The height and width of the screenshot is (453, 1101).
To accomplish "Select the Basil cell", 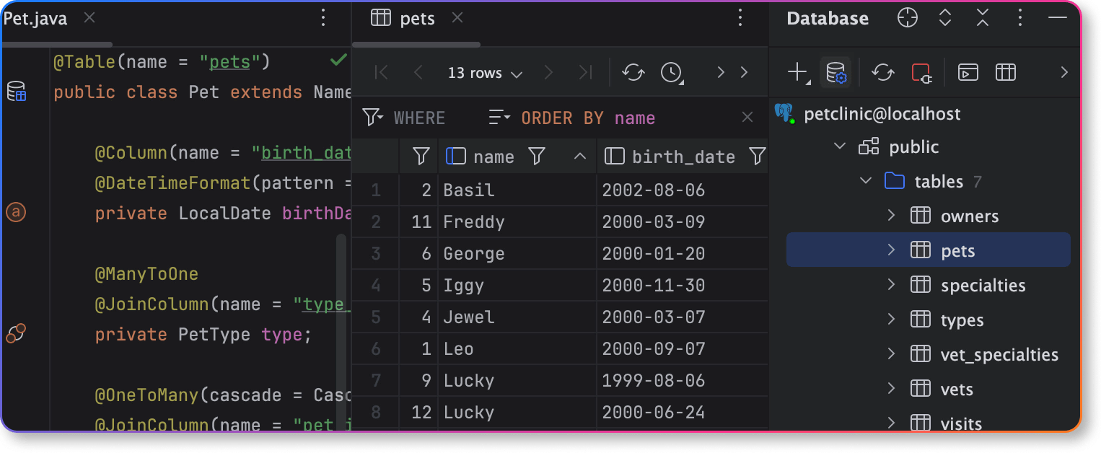I will coord(517,190).
